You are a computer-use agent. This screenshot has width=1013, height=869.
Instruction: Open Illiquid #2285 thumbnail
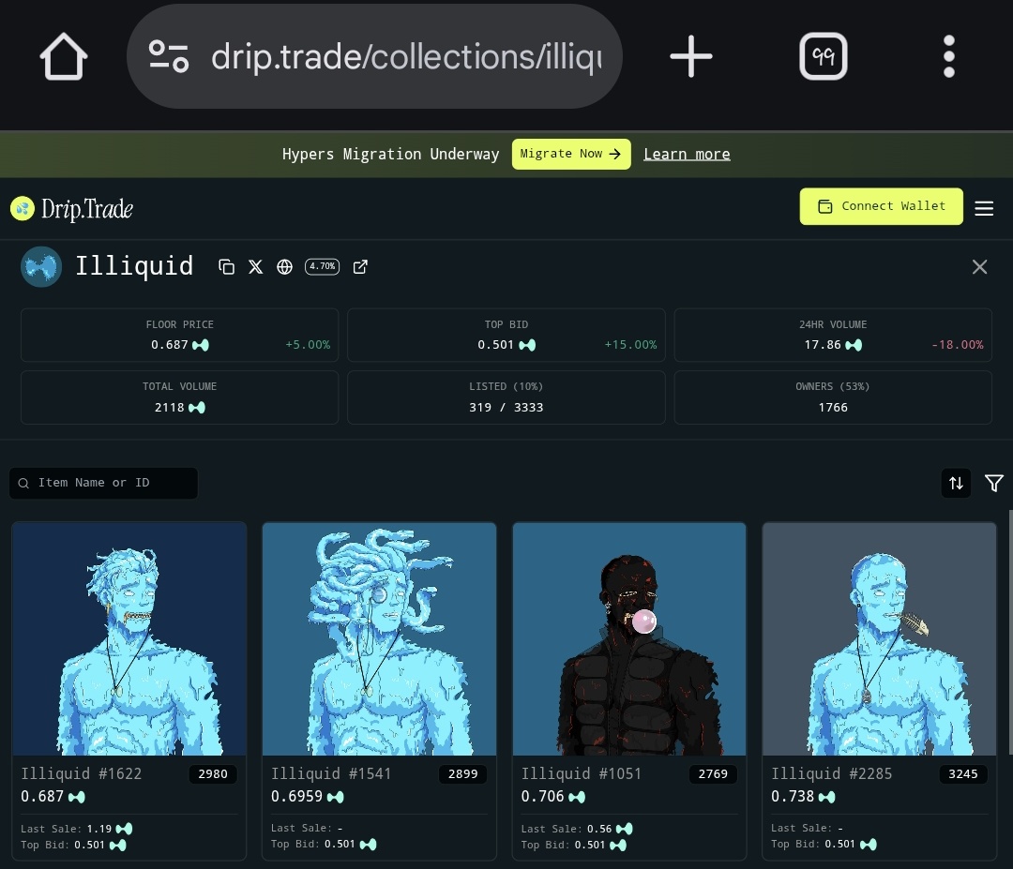pyautogui.click(x=879, y=639)
